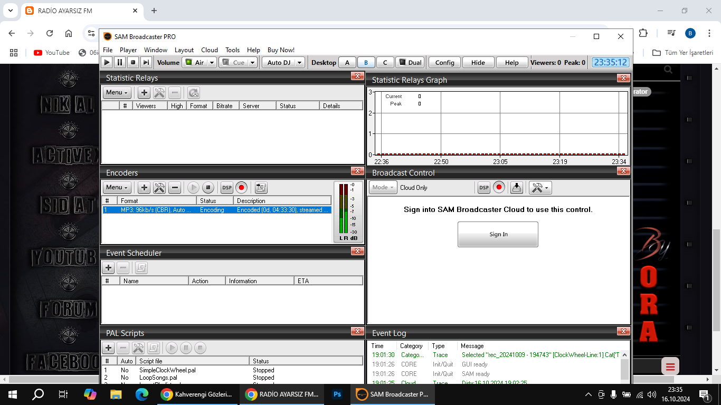The height and width of the screenshot is (405, 721).
Task: Open Photoshop from the Windows taskbar
Action: click(x=338, y=394)
